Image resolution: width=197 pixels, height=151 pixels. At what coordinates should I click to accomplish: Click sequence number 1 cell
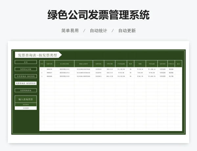(x=42, y=69)
